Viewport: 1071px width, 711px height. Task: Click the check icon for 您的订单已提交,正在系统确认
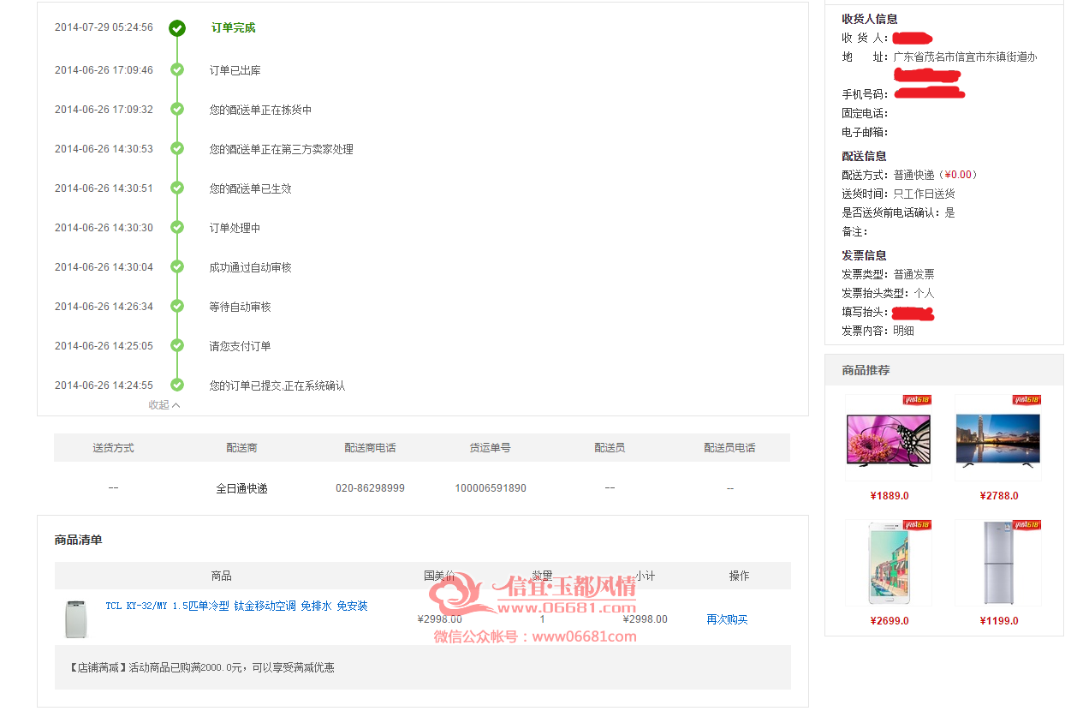(x=177, y=385)
